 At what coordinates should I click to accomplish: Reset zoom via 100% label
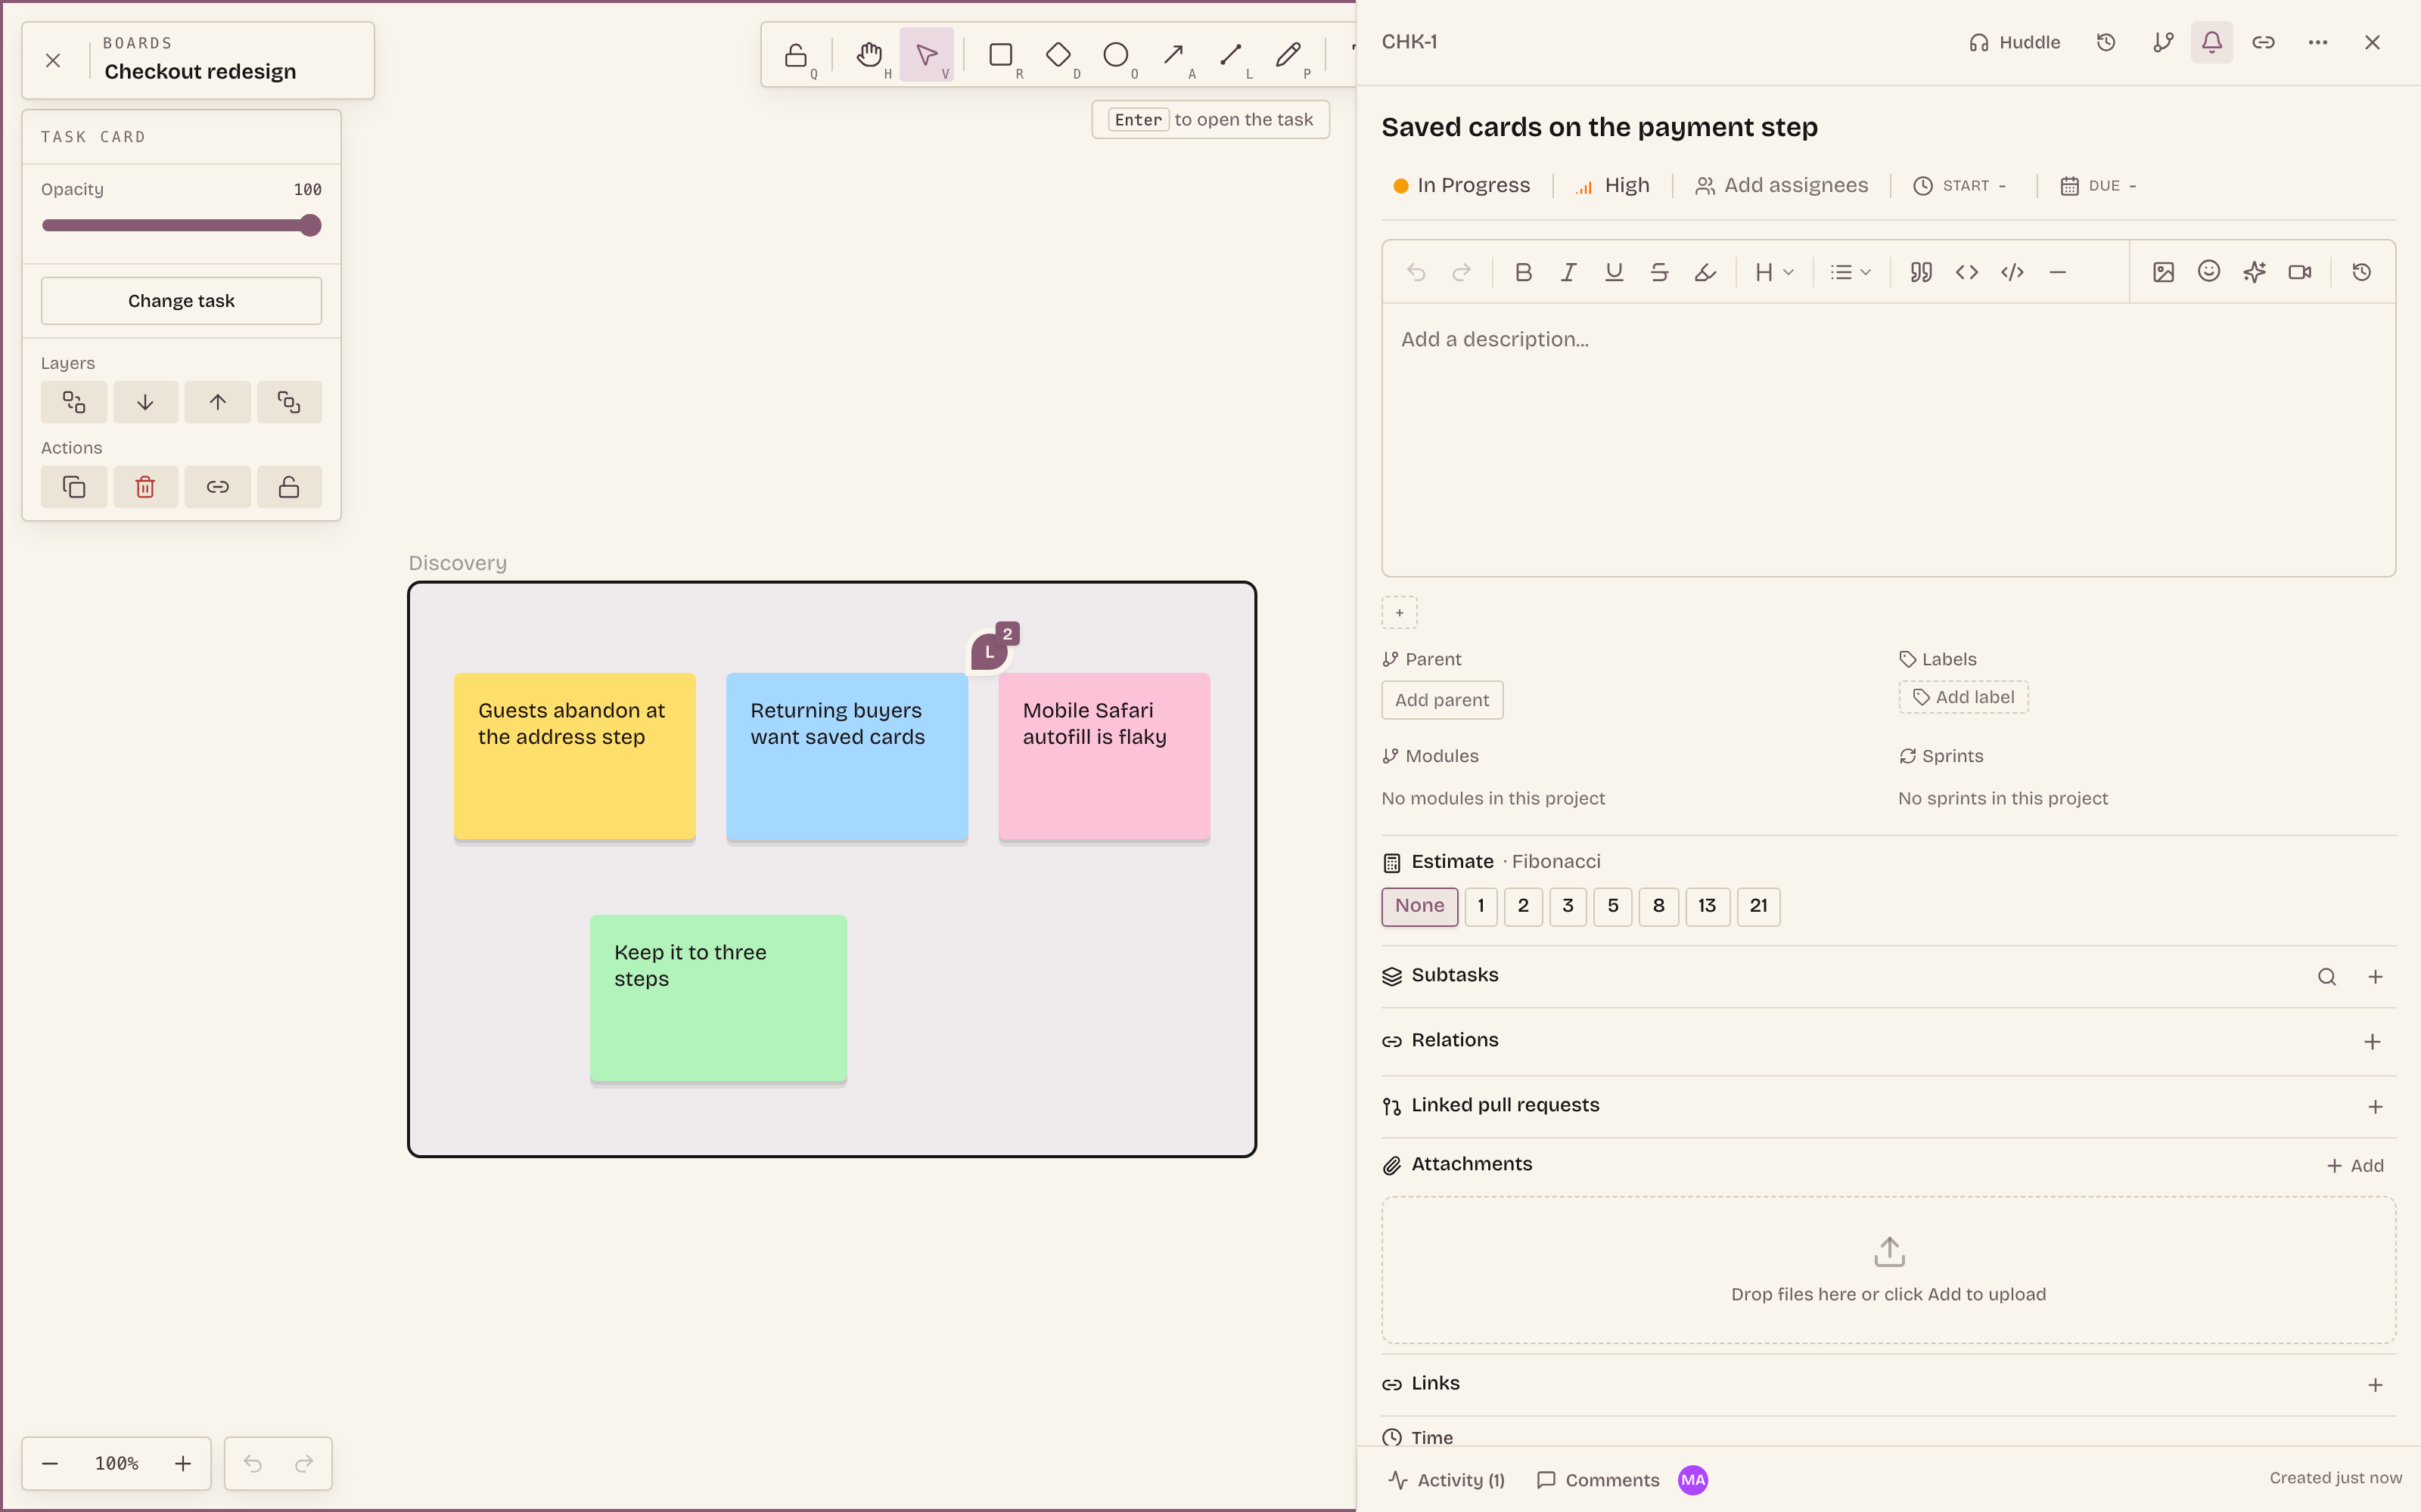pyautogui.click(x=116, y=1464)
